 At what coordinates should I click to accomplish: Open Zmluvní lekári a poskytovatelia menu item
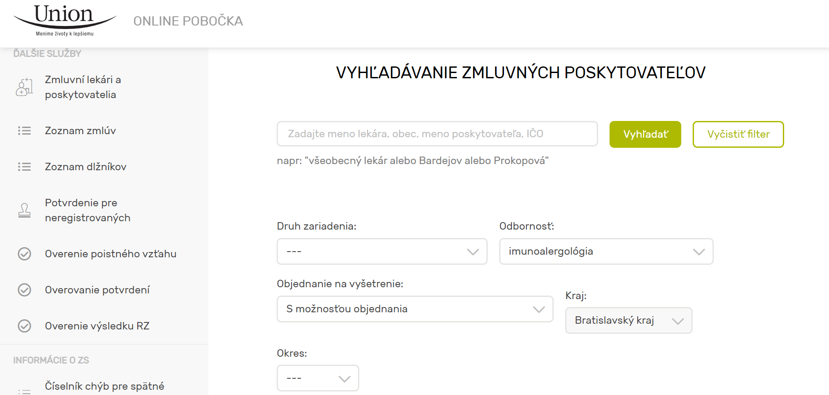(x=83, y=87)
